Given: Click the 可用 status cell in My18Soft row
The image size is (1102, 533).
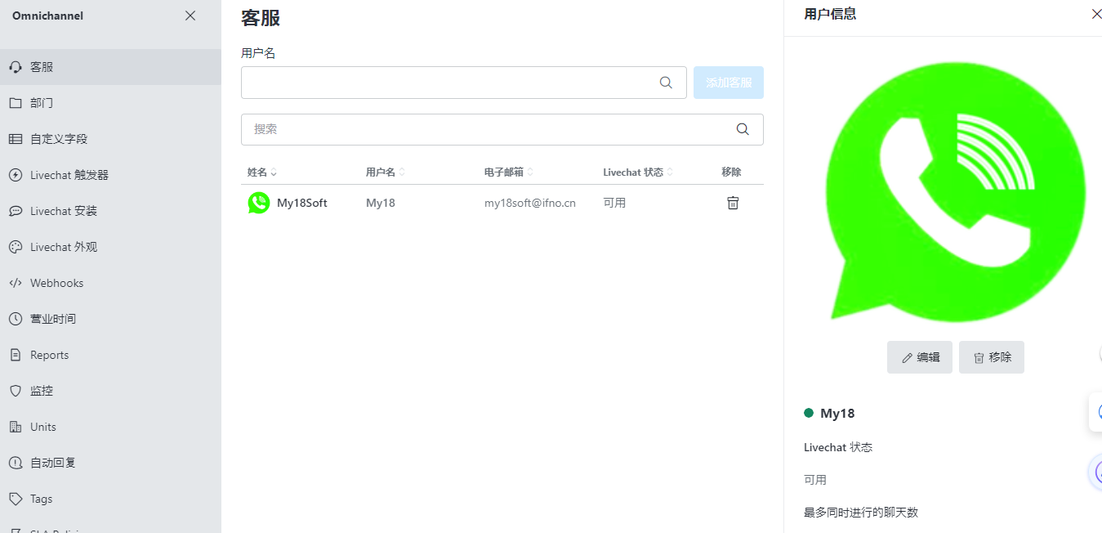Looking at the screenshot, I should click(614, 203).
